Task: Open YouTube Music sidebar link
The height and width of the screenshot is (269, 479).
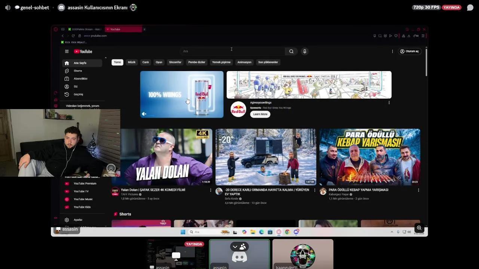Action: tap(82, 199)
